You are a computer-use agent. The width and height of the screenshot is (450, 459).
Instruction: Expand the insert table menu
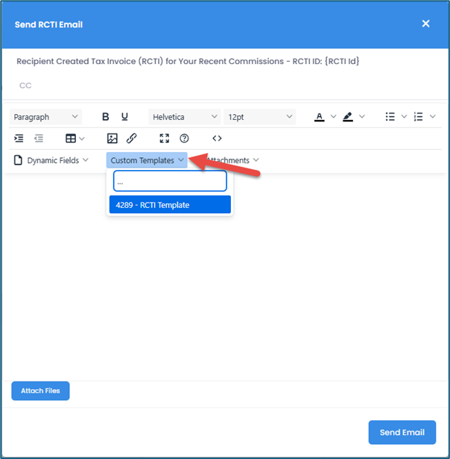[x=75, y=139]
